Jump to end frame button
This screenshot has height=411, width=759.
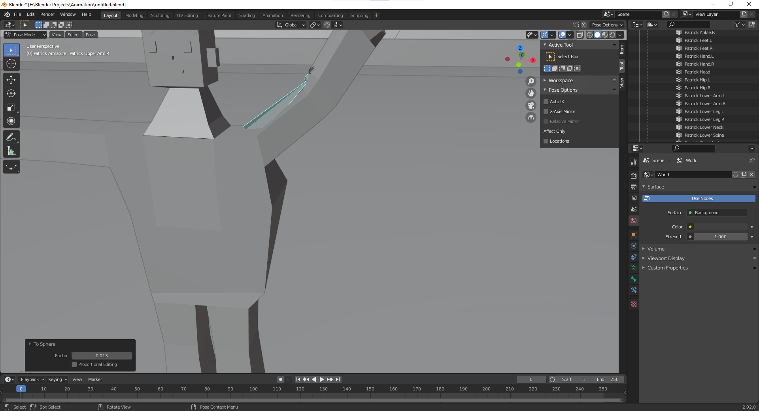(338, 379)
